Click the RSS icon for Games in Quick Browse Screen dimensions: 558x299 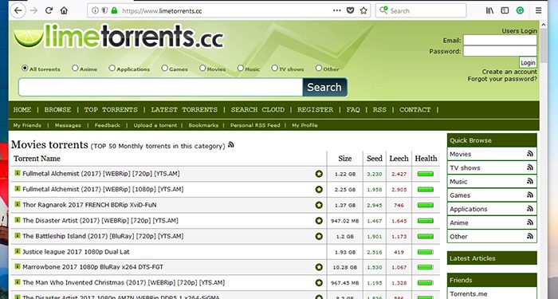(530, 195)
